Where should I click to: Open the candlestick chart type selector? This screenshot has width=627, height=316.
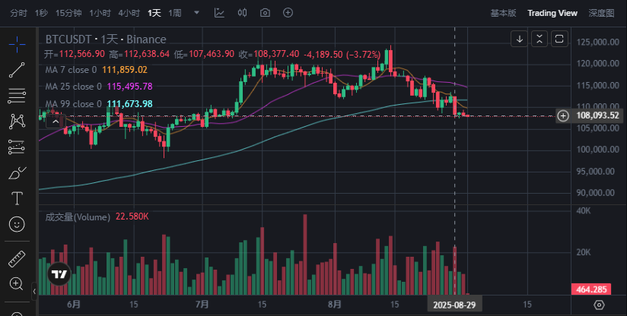pos(242,13)
